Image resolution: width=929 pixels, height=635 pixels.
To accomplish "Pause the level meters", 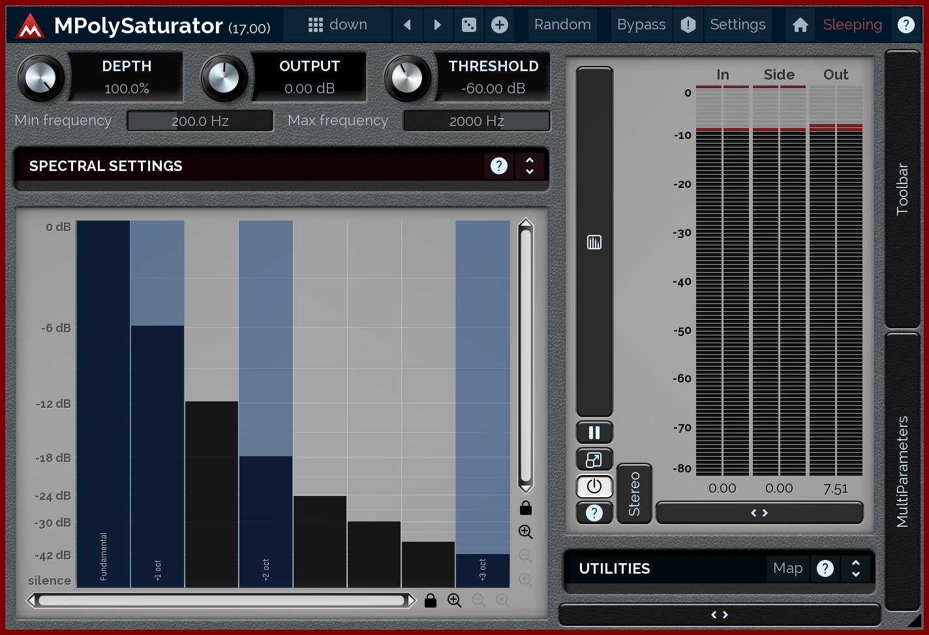I will tap(594, 432).
